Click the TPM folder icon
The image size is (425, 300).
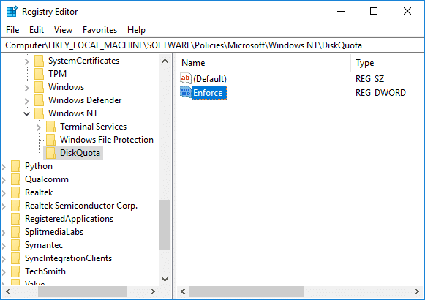click(x=39, y=74)
